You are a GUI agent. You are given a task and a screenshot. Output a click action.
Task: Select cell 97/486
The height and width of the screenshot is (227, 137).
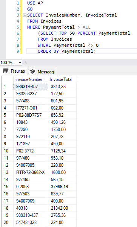pos(31,158)
